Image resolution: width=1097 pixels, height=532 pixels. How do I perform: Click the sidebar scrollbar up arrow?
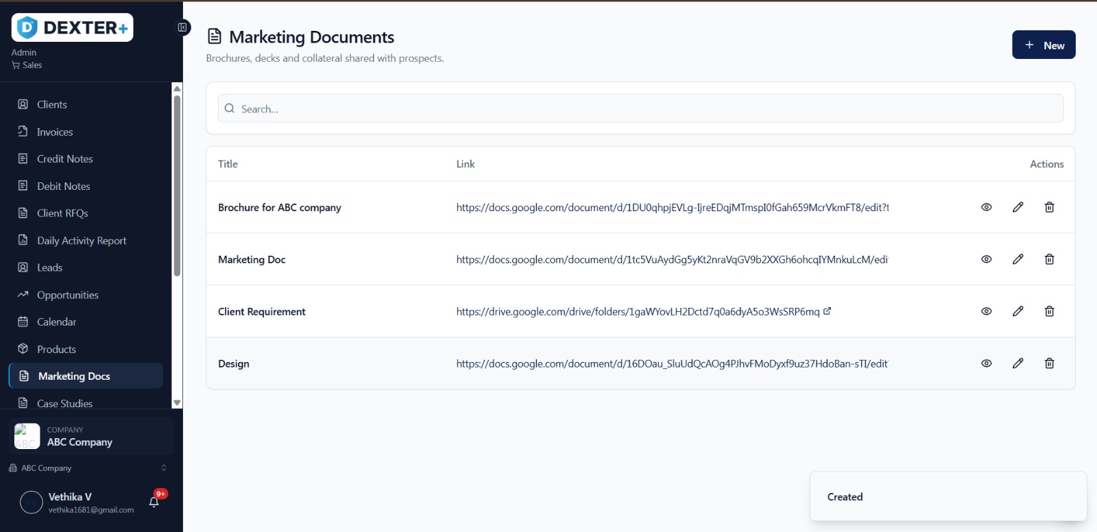click(x=177, y=88)
